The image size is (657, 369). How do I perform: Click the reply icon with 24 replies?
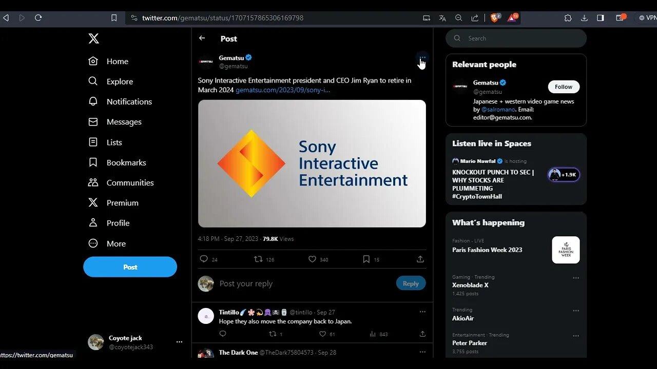(x=204, y=259)
